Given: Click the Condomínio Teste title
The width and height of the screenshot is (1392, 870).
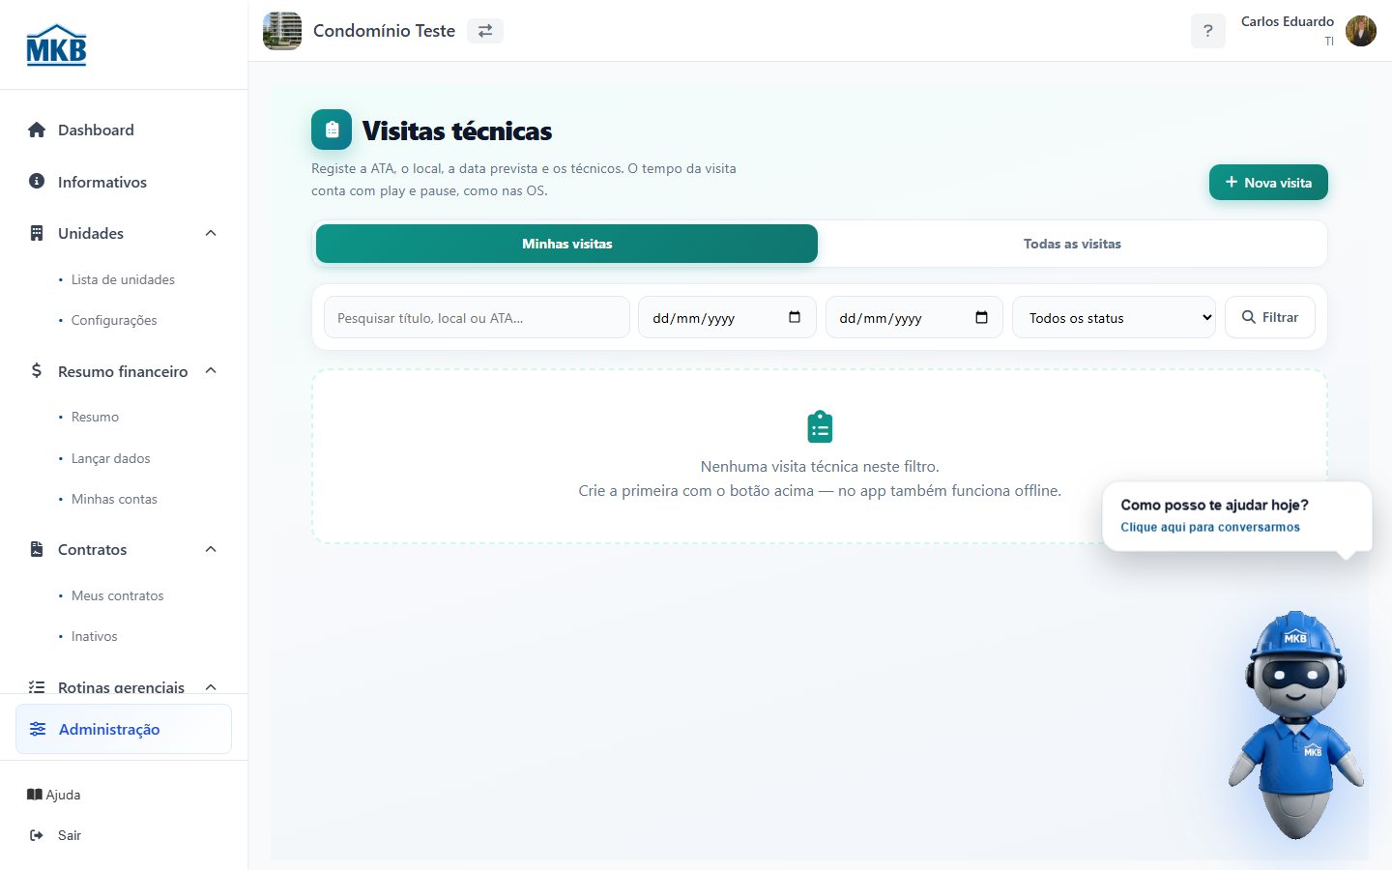Looking at the screenshot, I should 384,31.
